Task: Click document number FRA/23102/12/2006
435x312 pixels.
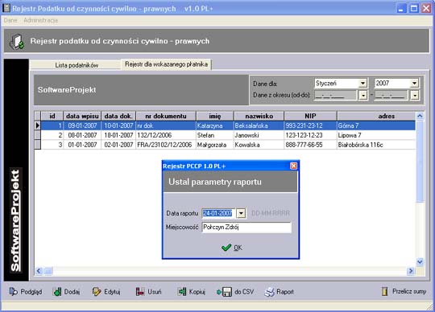Action: tap(166, 145)
